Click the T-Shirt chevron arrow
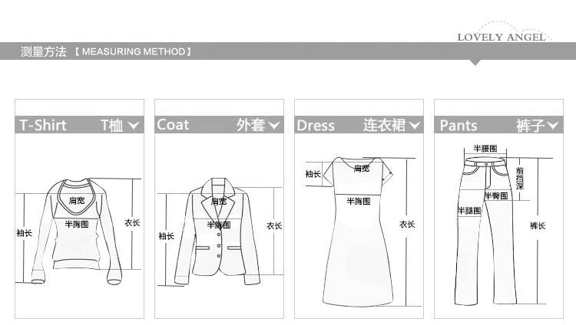The image size is (576, 325). pyautogui.click(x=134, y=126)
